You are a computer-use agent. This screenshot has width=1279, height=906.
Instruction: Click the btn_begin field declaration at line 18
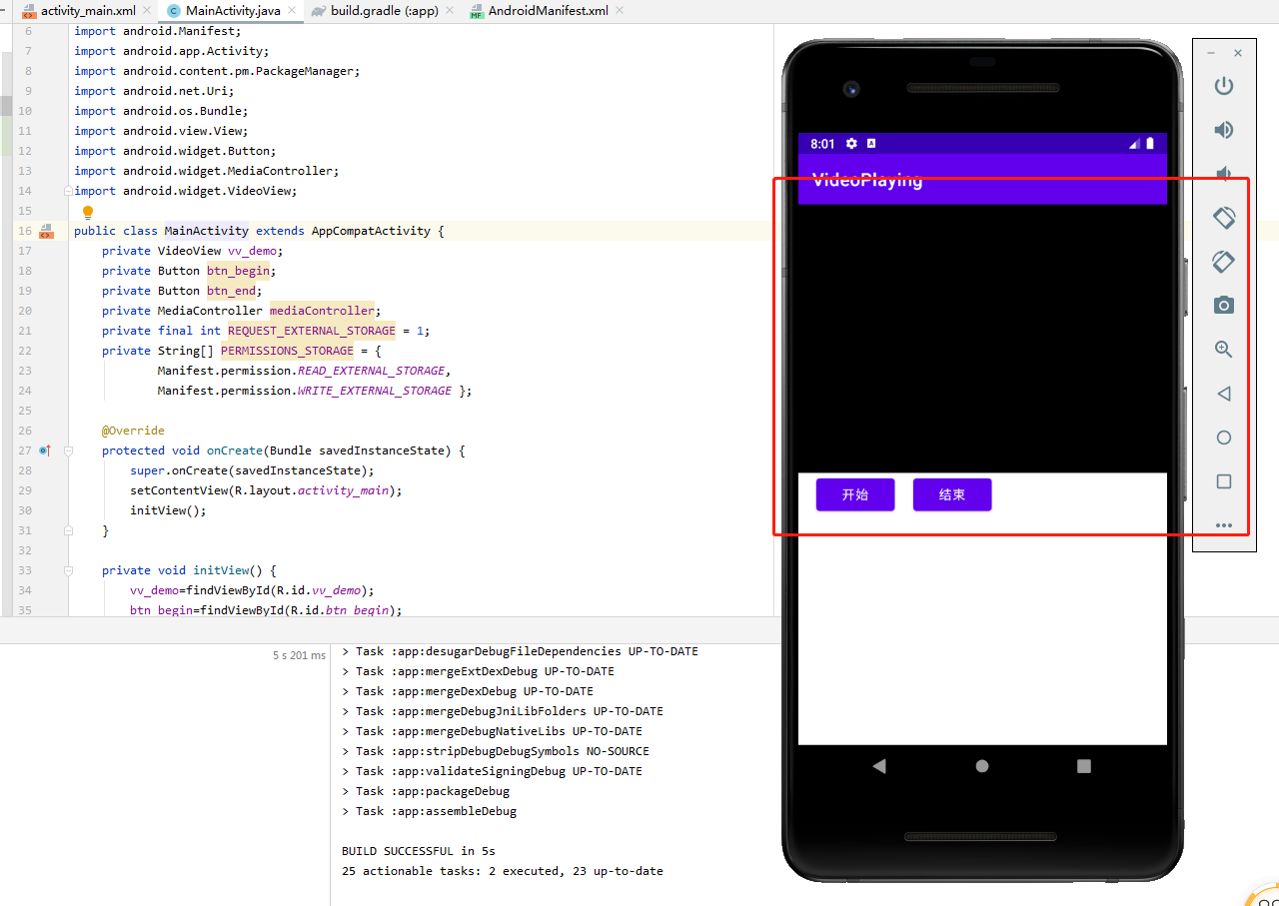238,271
